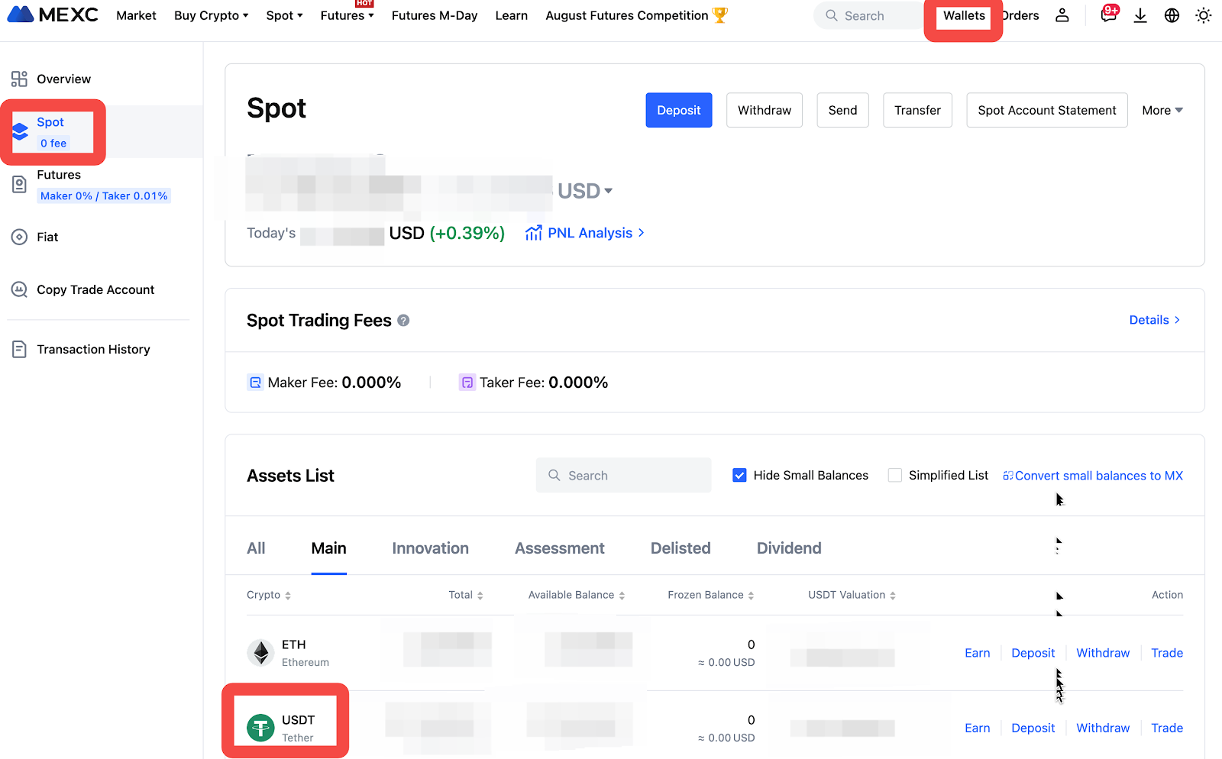Image resolution: width=1222 pixels, height=759 pixels.
Task: Open August Futures Competition page
Action: 627,15
